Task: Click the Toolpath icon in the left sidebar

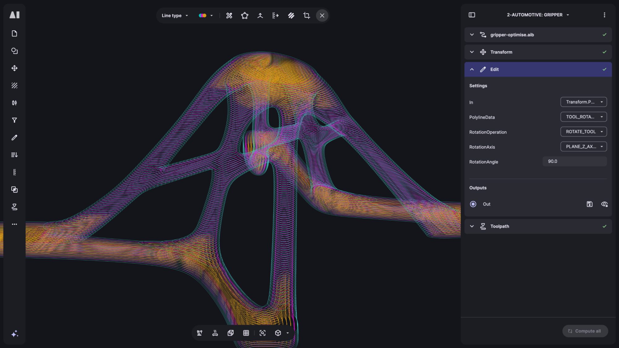Action: (x=14, y=207)
